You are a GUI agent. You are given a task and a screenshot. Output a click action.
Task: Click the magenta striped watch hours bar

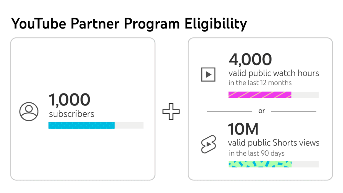(260, 95)
